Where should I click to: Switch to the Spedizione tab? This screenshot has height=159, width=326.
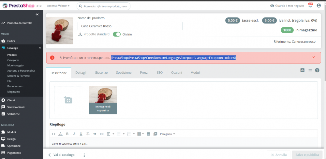click(x=124, y=73)
